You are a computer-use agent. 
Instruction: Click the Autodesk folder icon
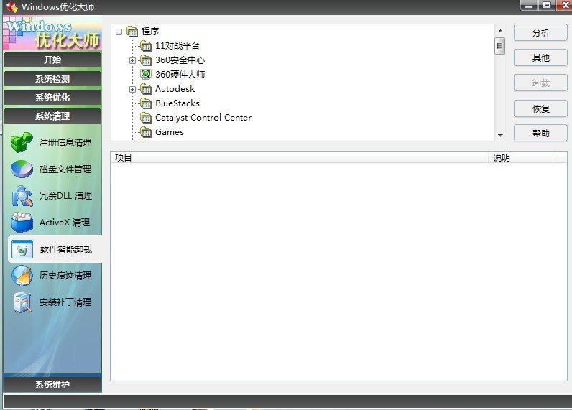(x=146, y=89)
